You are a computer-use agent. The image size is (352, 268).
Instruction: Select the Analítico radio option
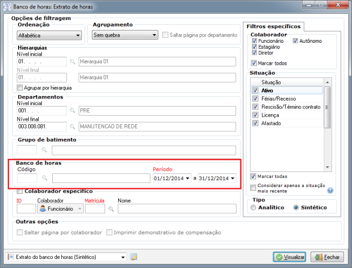pyautogui.click(x=253, y=207)
